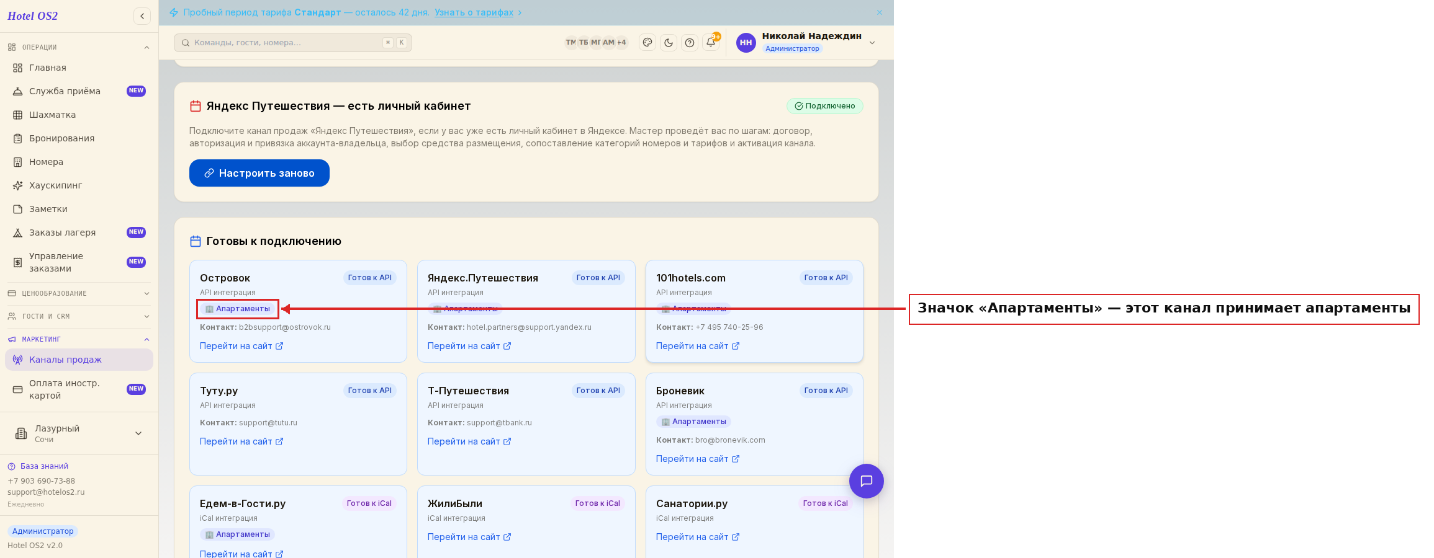Screen dimensions: 1434x558
Task: Open Номера in the sidebar
Action: tap(79, 162)
